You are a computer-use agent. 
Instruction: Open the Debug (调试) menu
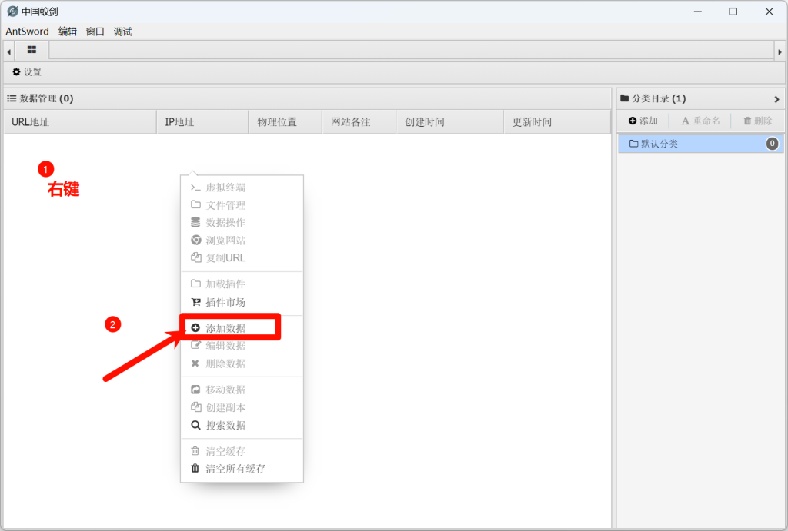[123, 32]
